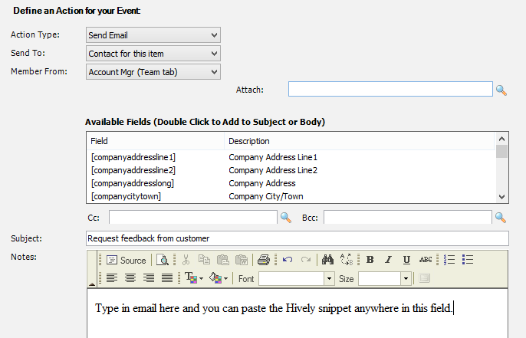Open the Send To dropdown
The height and width of the screenshot is (338, 526).
point(153,54)
